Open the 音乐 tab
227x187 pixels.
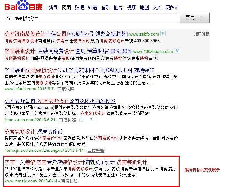click(105, 7)
